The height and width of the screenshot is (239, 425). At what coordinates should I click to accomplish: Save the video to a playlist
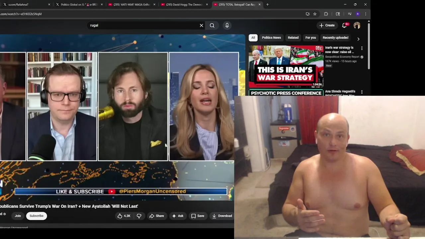198,216
